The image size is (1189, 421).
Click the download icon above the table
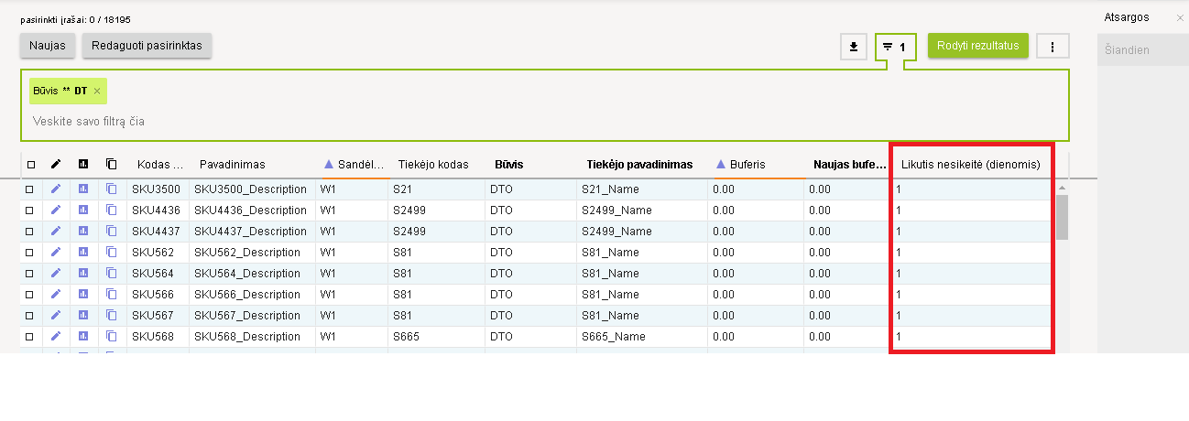[x=853, y=47]
